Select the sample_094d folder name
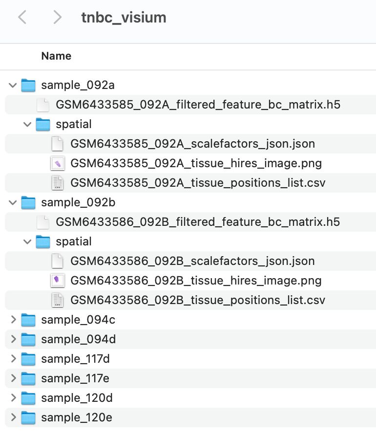 click(x=79, y=339)
